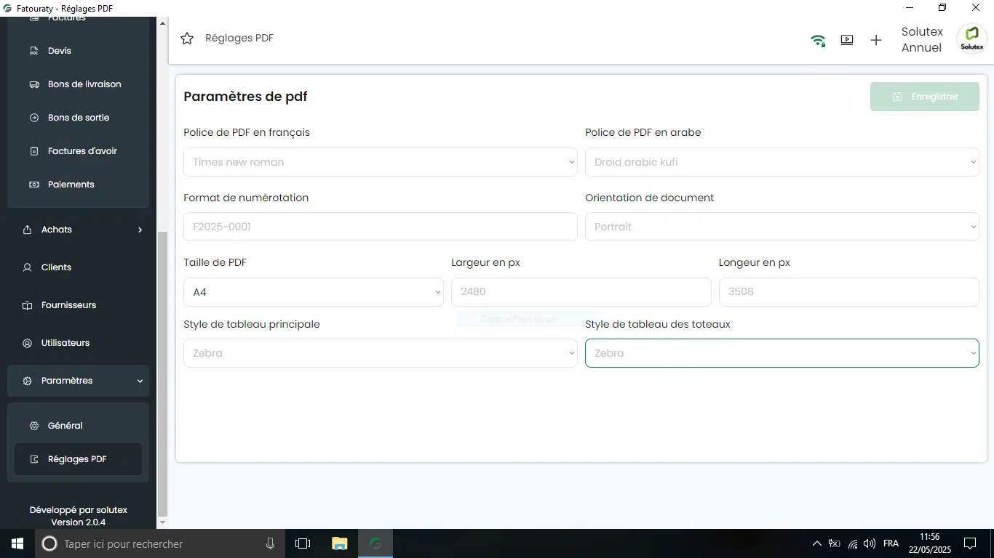Click the Largeur en px input field
Image resolution: width=994 pixels, height=558 pixels.
[581, 292]
